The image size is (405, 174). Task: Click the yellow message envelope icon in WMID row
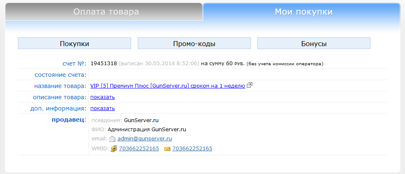coord(167,149)
